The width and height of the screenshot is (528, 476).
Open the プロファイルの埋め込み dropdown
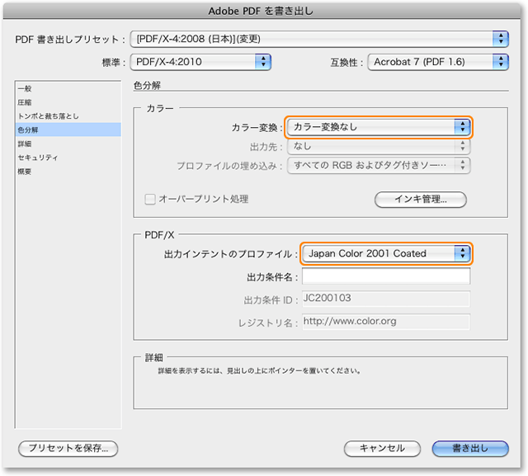(379, 166)
